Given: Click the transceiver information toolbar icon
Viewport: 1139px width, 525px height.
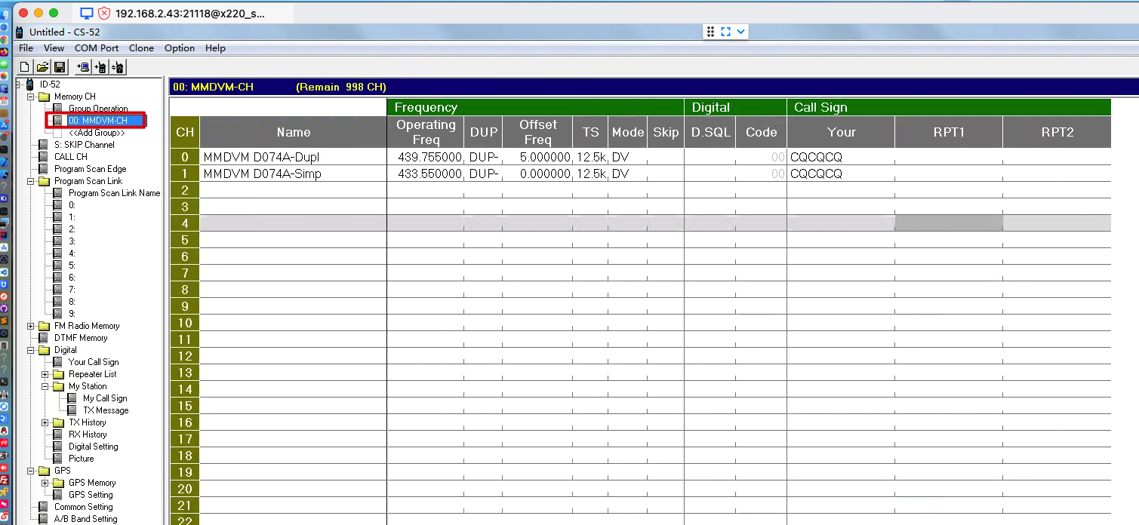Looking at the screenshot, I should click(118, 67).
